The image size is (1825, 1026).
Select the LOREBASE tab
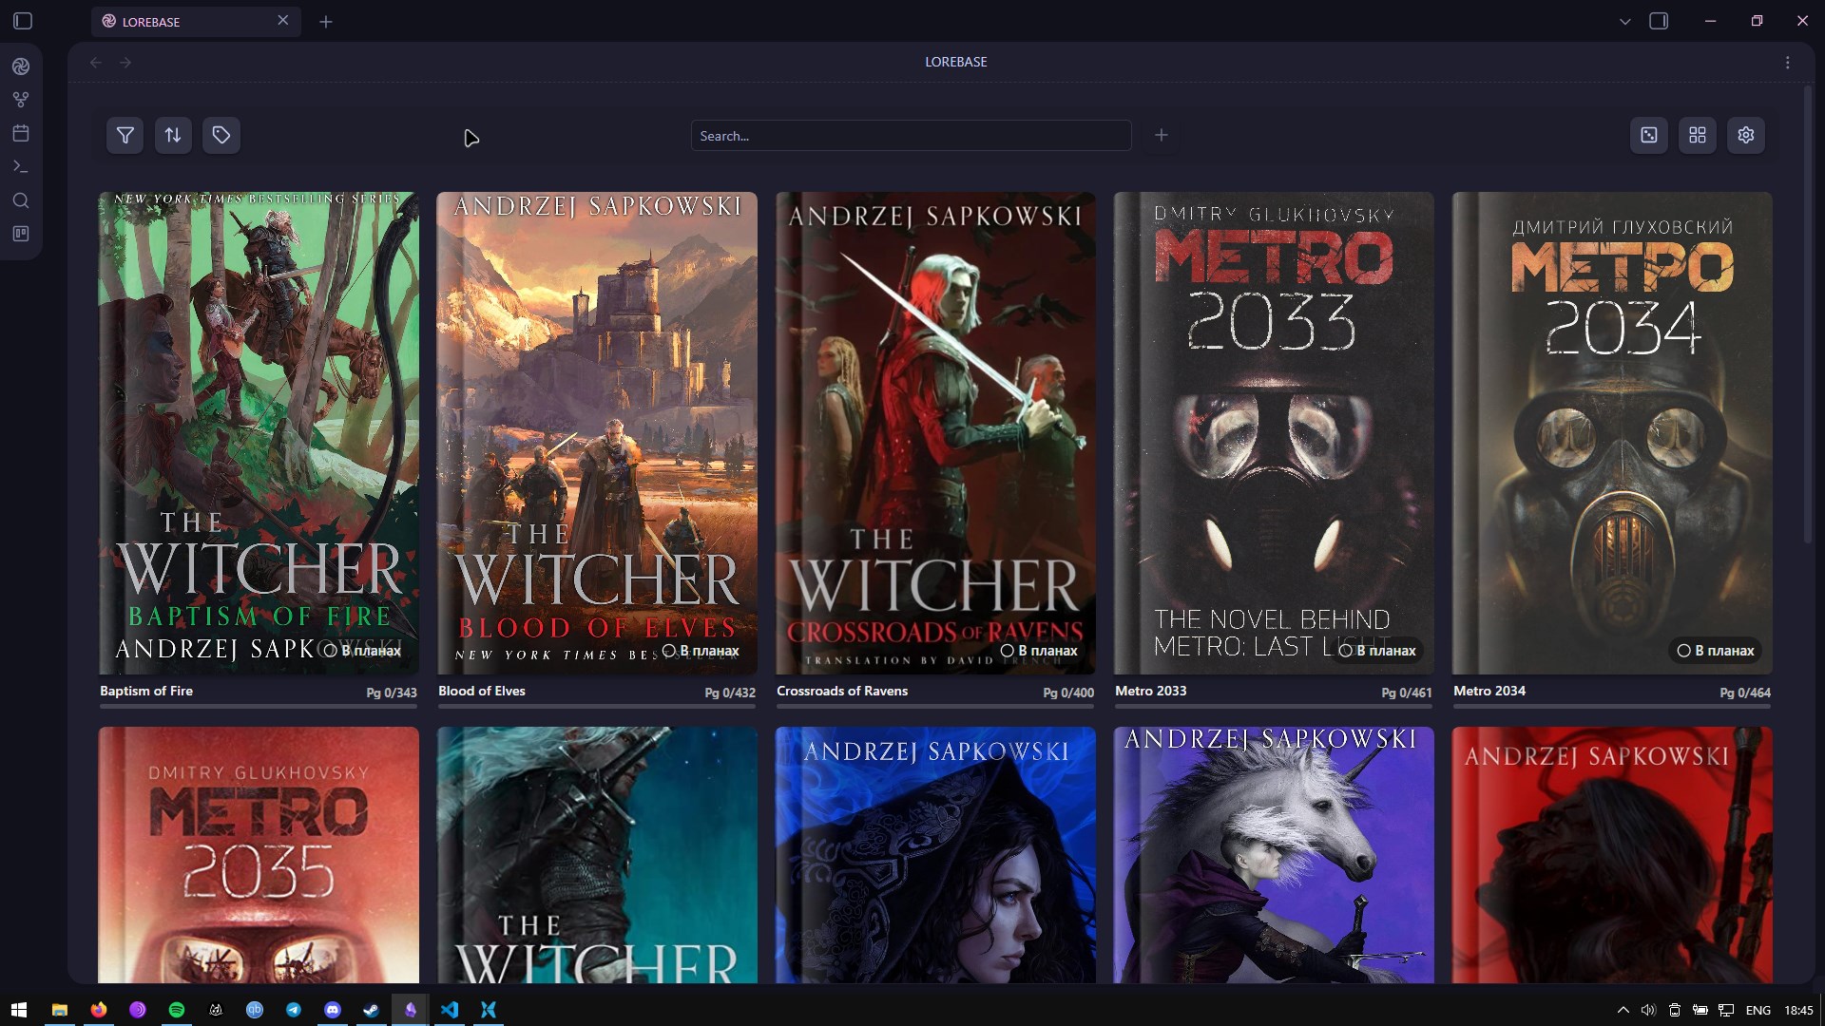(x=196, y=21)
